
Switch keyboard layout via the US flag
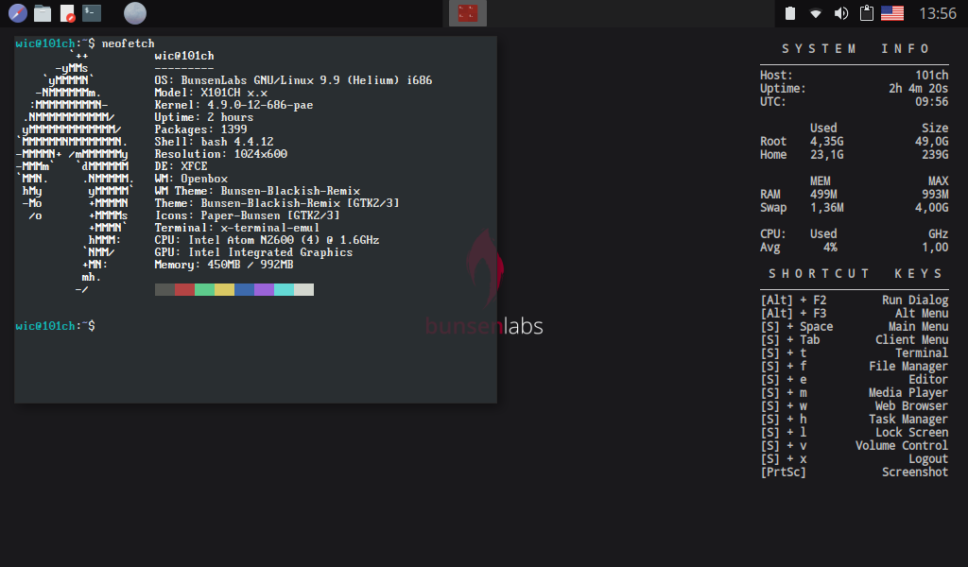click(892, 13)
